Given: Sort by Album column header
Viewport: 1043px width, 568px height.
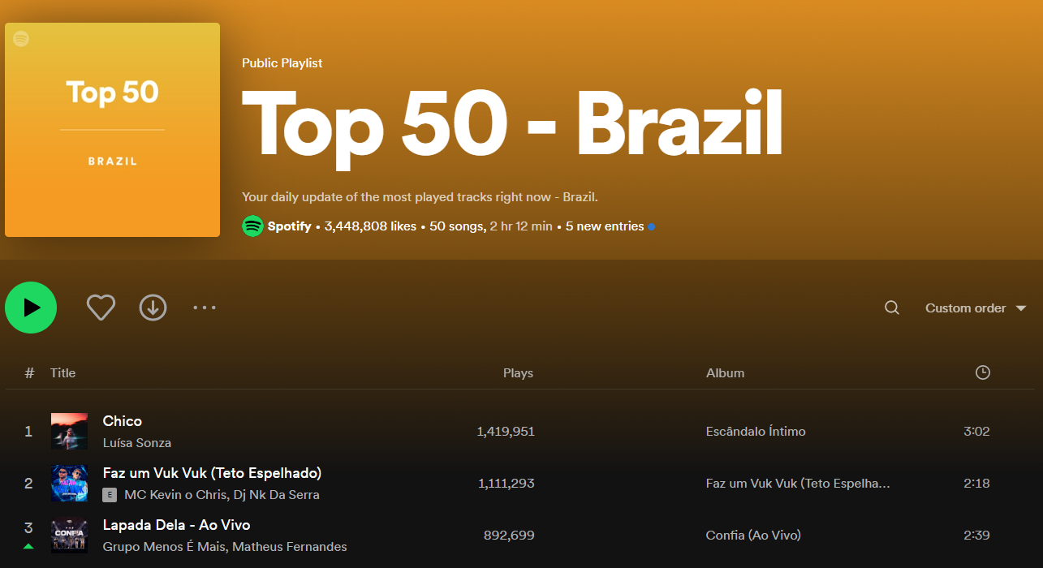Looking at the screenshot, I should (725, 373).
